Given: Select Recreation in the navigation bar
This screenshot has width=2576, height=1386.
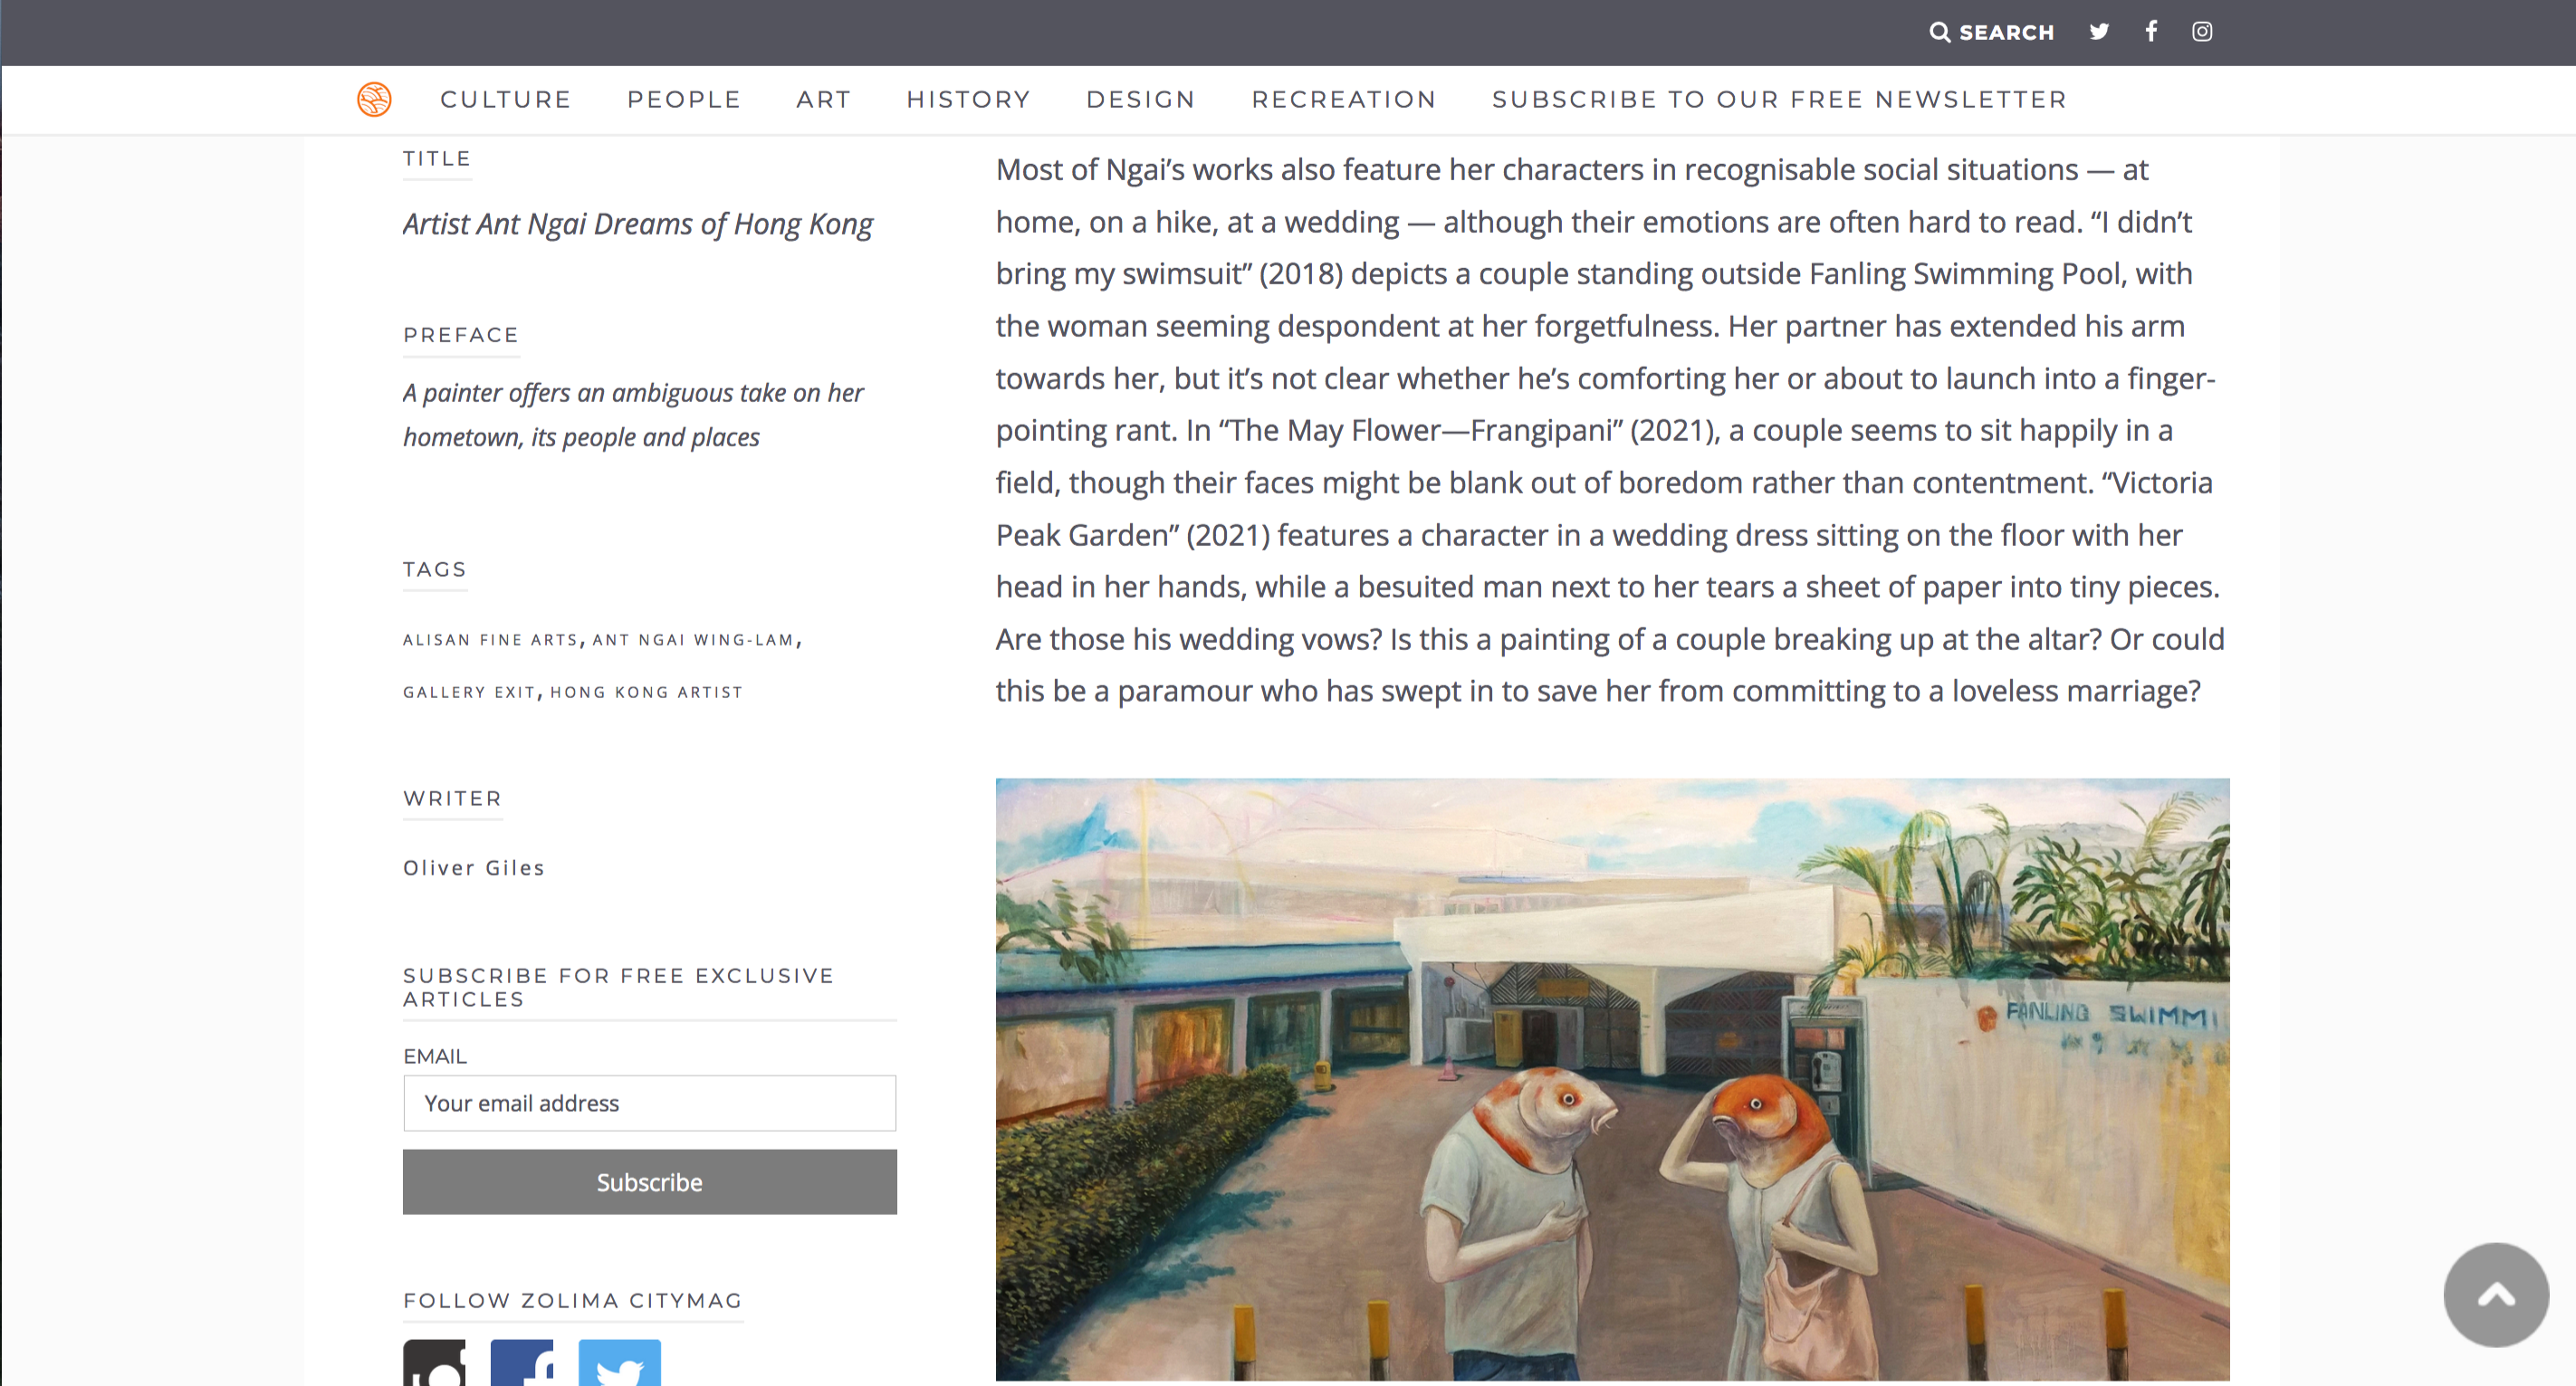Looking at the screenshot, I should 1344,100.
